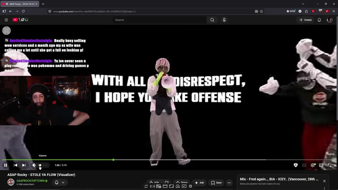The width and height of the screenshot is (338, 190).
Task: Open the more actions ellipsis menu
Action: (x=229, y=183)
